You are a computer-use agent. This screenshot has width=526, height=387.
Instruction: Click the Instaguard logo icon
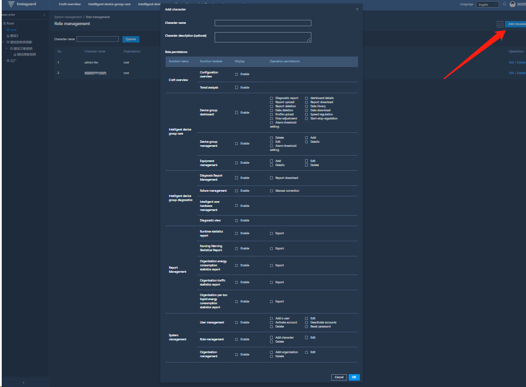click(x=10, y=4)
